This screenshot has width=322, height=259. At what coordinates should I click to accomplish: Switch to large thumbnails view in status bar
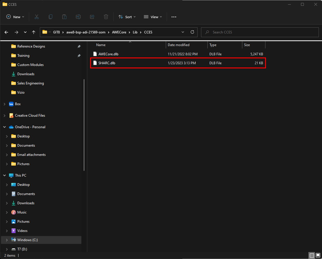(x=318, y=255)
